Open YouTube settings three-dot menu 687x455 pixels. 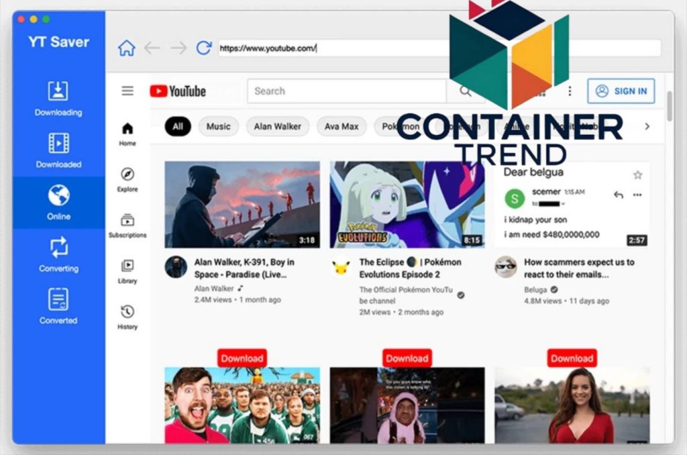click(570, 91)
